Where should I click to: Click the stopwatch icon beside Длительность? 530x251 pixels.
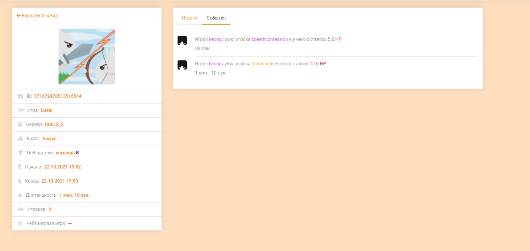click(20, 195)
